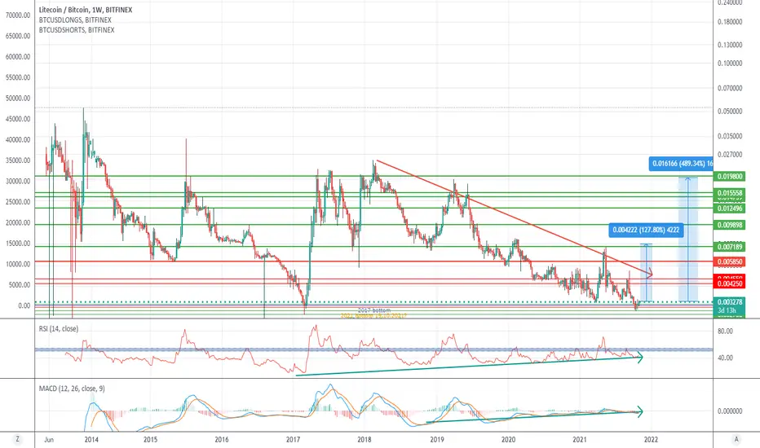Viewport: 760px width, 448px height.
Task: Click 2014 on the time axis
Action: pyautogui.click(x=91, y=440)
